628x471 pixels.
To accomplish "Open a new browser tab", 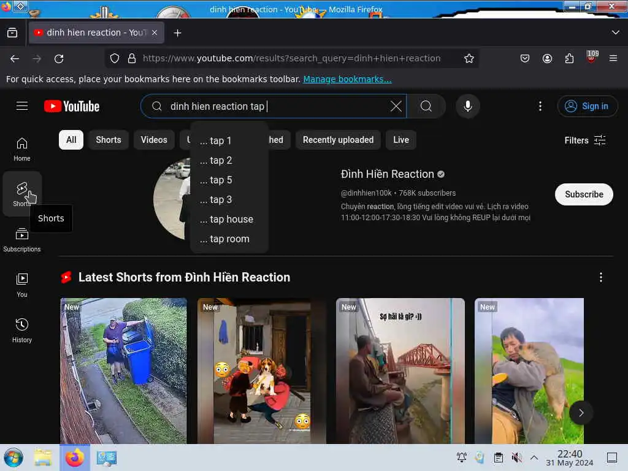I will (177, 33).
